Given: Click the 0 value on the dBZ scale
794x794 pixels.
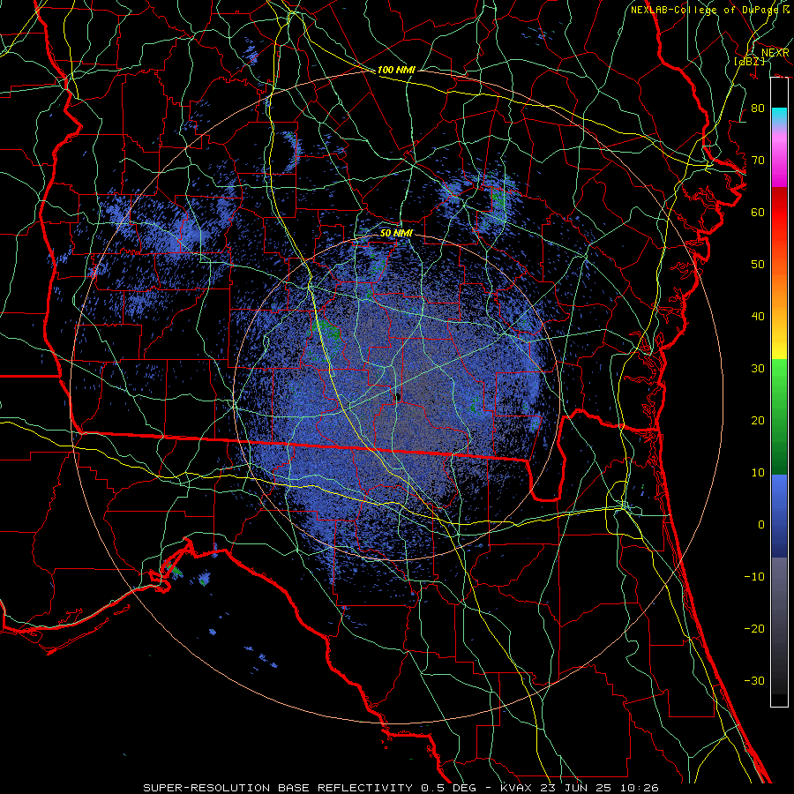Looking at the screenshot, I should click(761, 525).
